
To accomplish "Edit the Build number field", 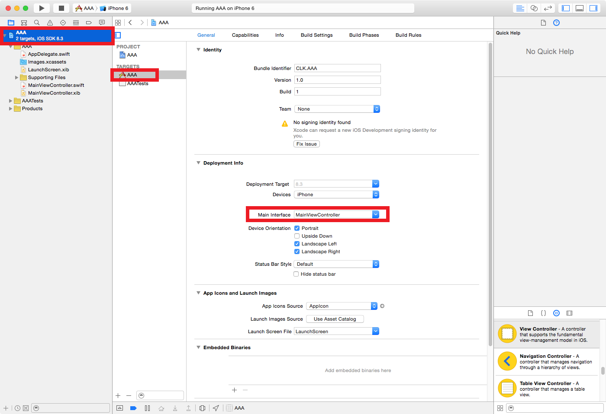I will (x=338, y=92).
